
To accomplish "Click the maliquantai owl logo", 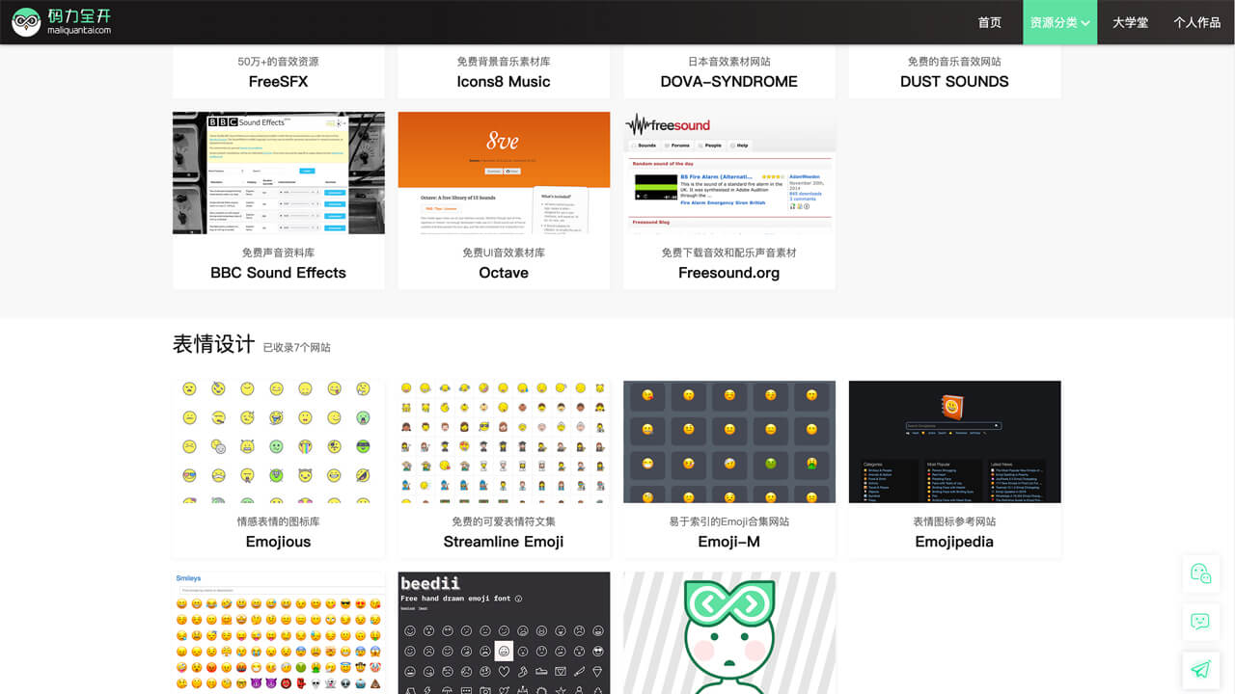I will point(26,21).
